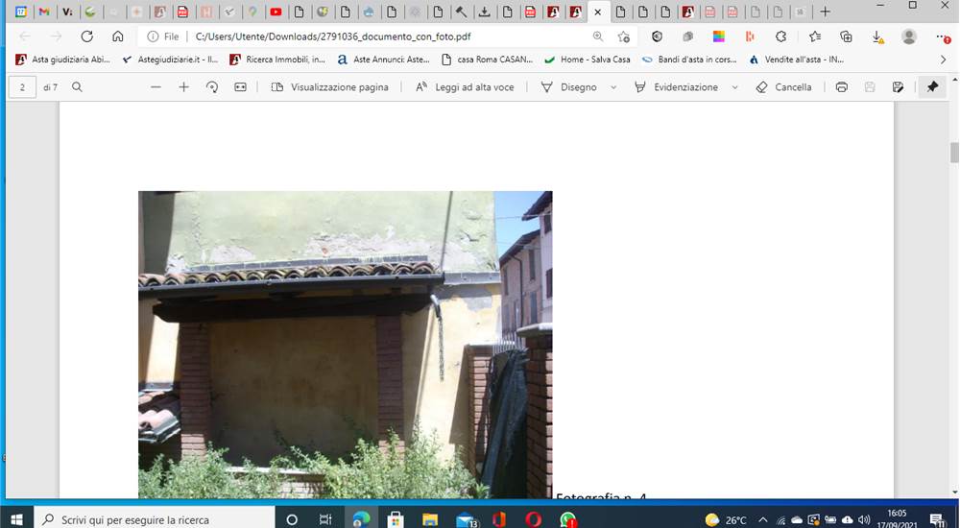Open the 'Ricerca Immobili' bookmark
The image size is (960, 528).
tap(277, 60)
